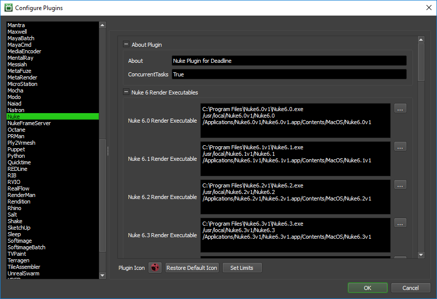The image size is (437, 299).
Task: Browse for Nuke 6.1 Render Executable path
Action: [400, 146]
